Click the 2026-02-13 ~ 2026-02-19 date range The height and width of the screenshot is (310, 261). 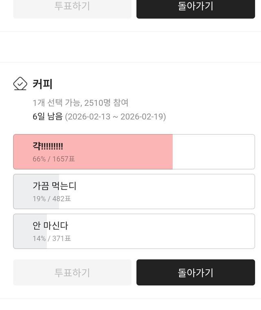116,116
